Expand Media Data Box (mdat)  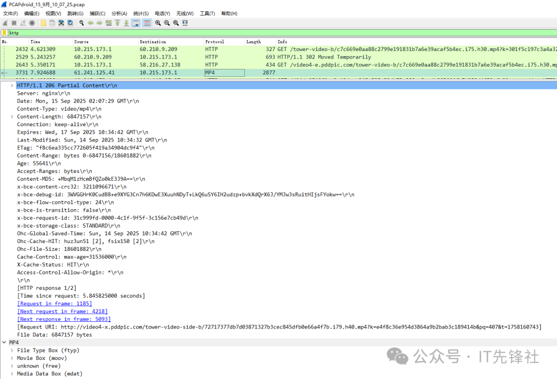click(12, 374)
